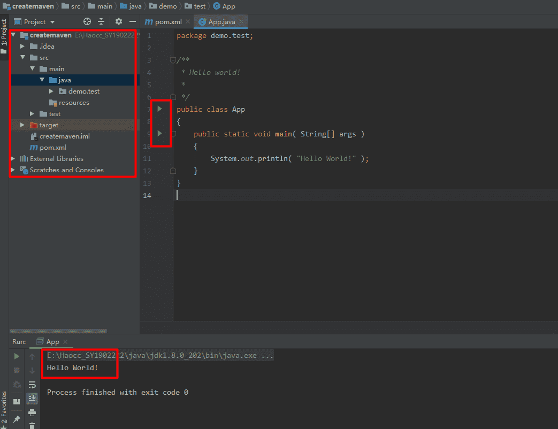558x429 pixels.
Task: Pin the Run tab with pin icon
Action: 17,419
